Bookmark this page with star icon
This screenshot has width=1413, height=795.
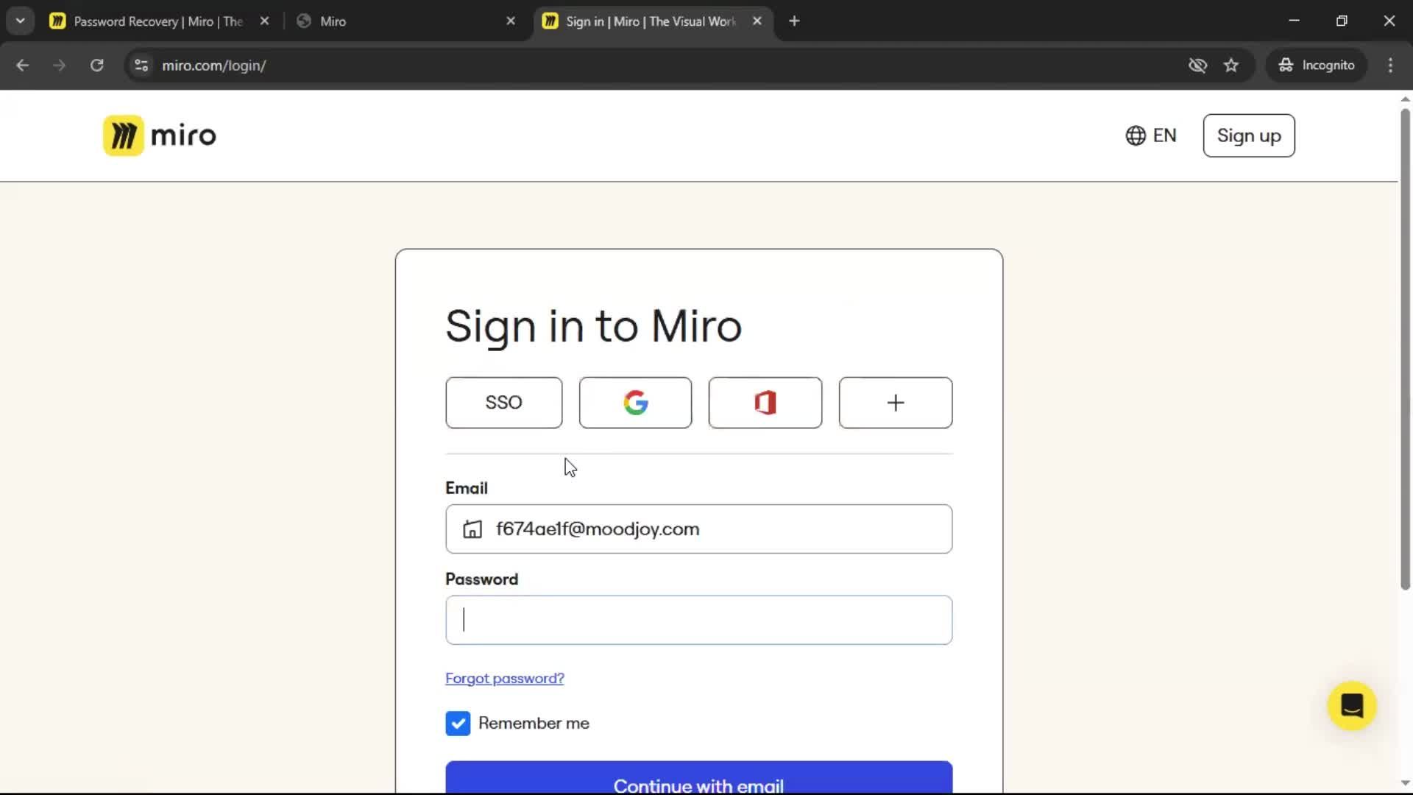click(x=1231, y=66)
